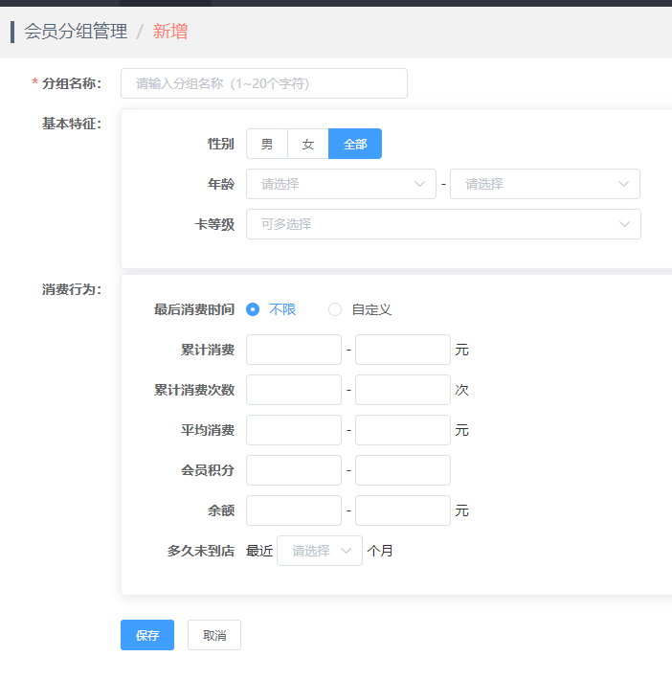The width and height of the screenshot is (672, 680).
Task: Click the 累计消费次数 minimum count field
Action: [294, 390]
